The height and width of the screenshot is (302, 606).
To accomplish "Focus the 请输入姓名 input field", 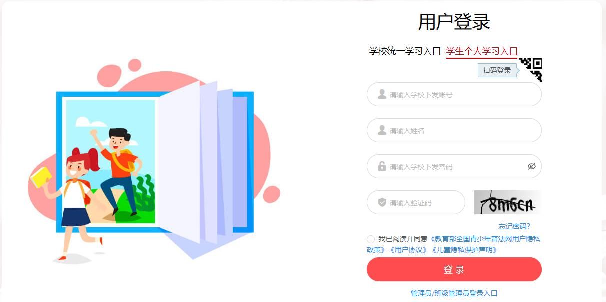I will 454,130.
